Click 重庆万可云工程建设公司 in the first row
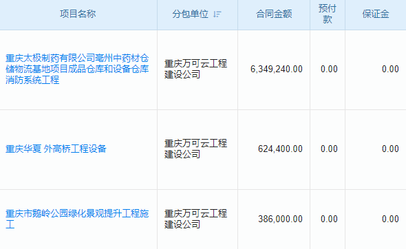The image size is (406, 249). pyautogui.click(x=195, y=69)
